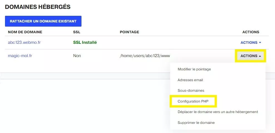Viewport: 275px width, 133px height.
Task: Click the NOM DE DOMAINE column header
Action: coord(25,32)
